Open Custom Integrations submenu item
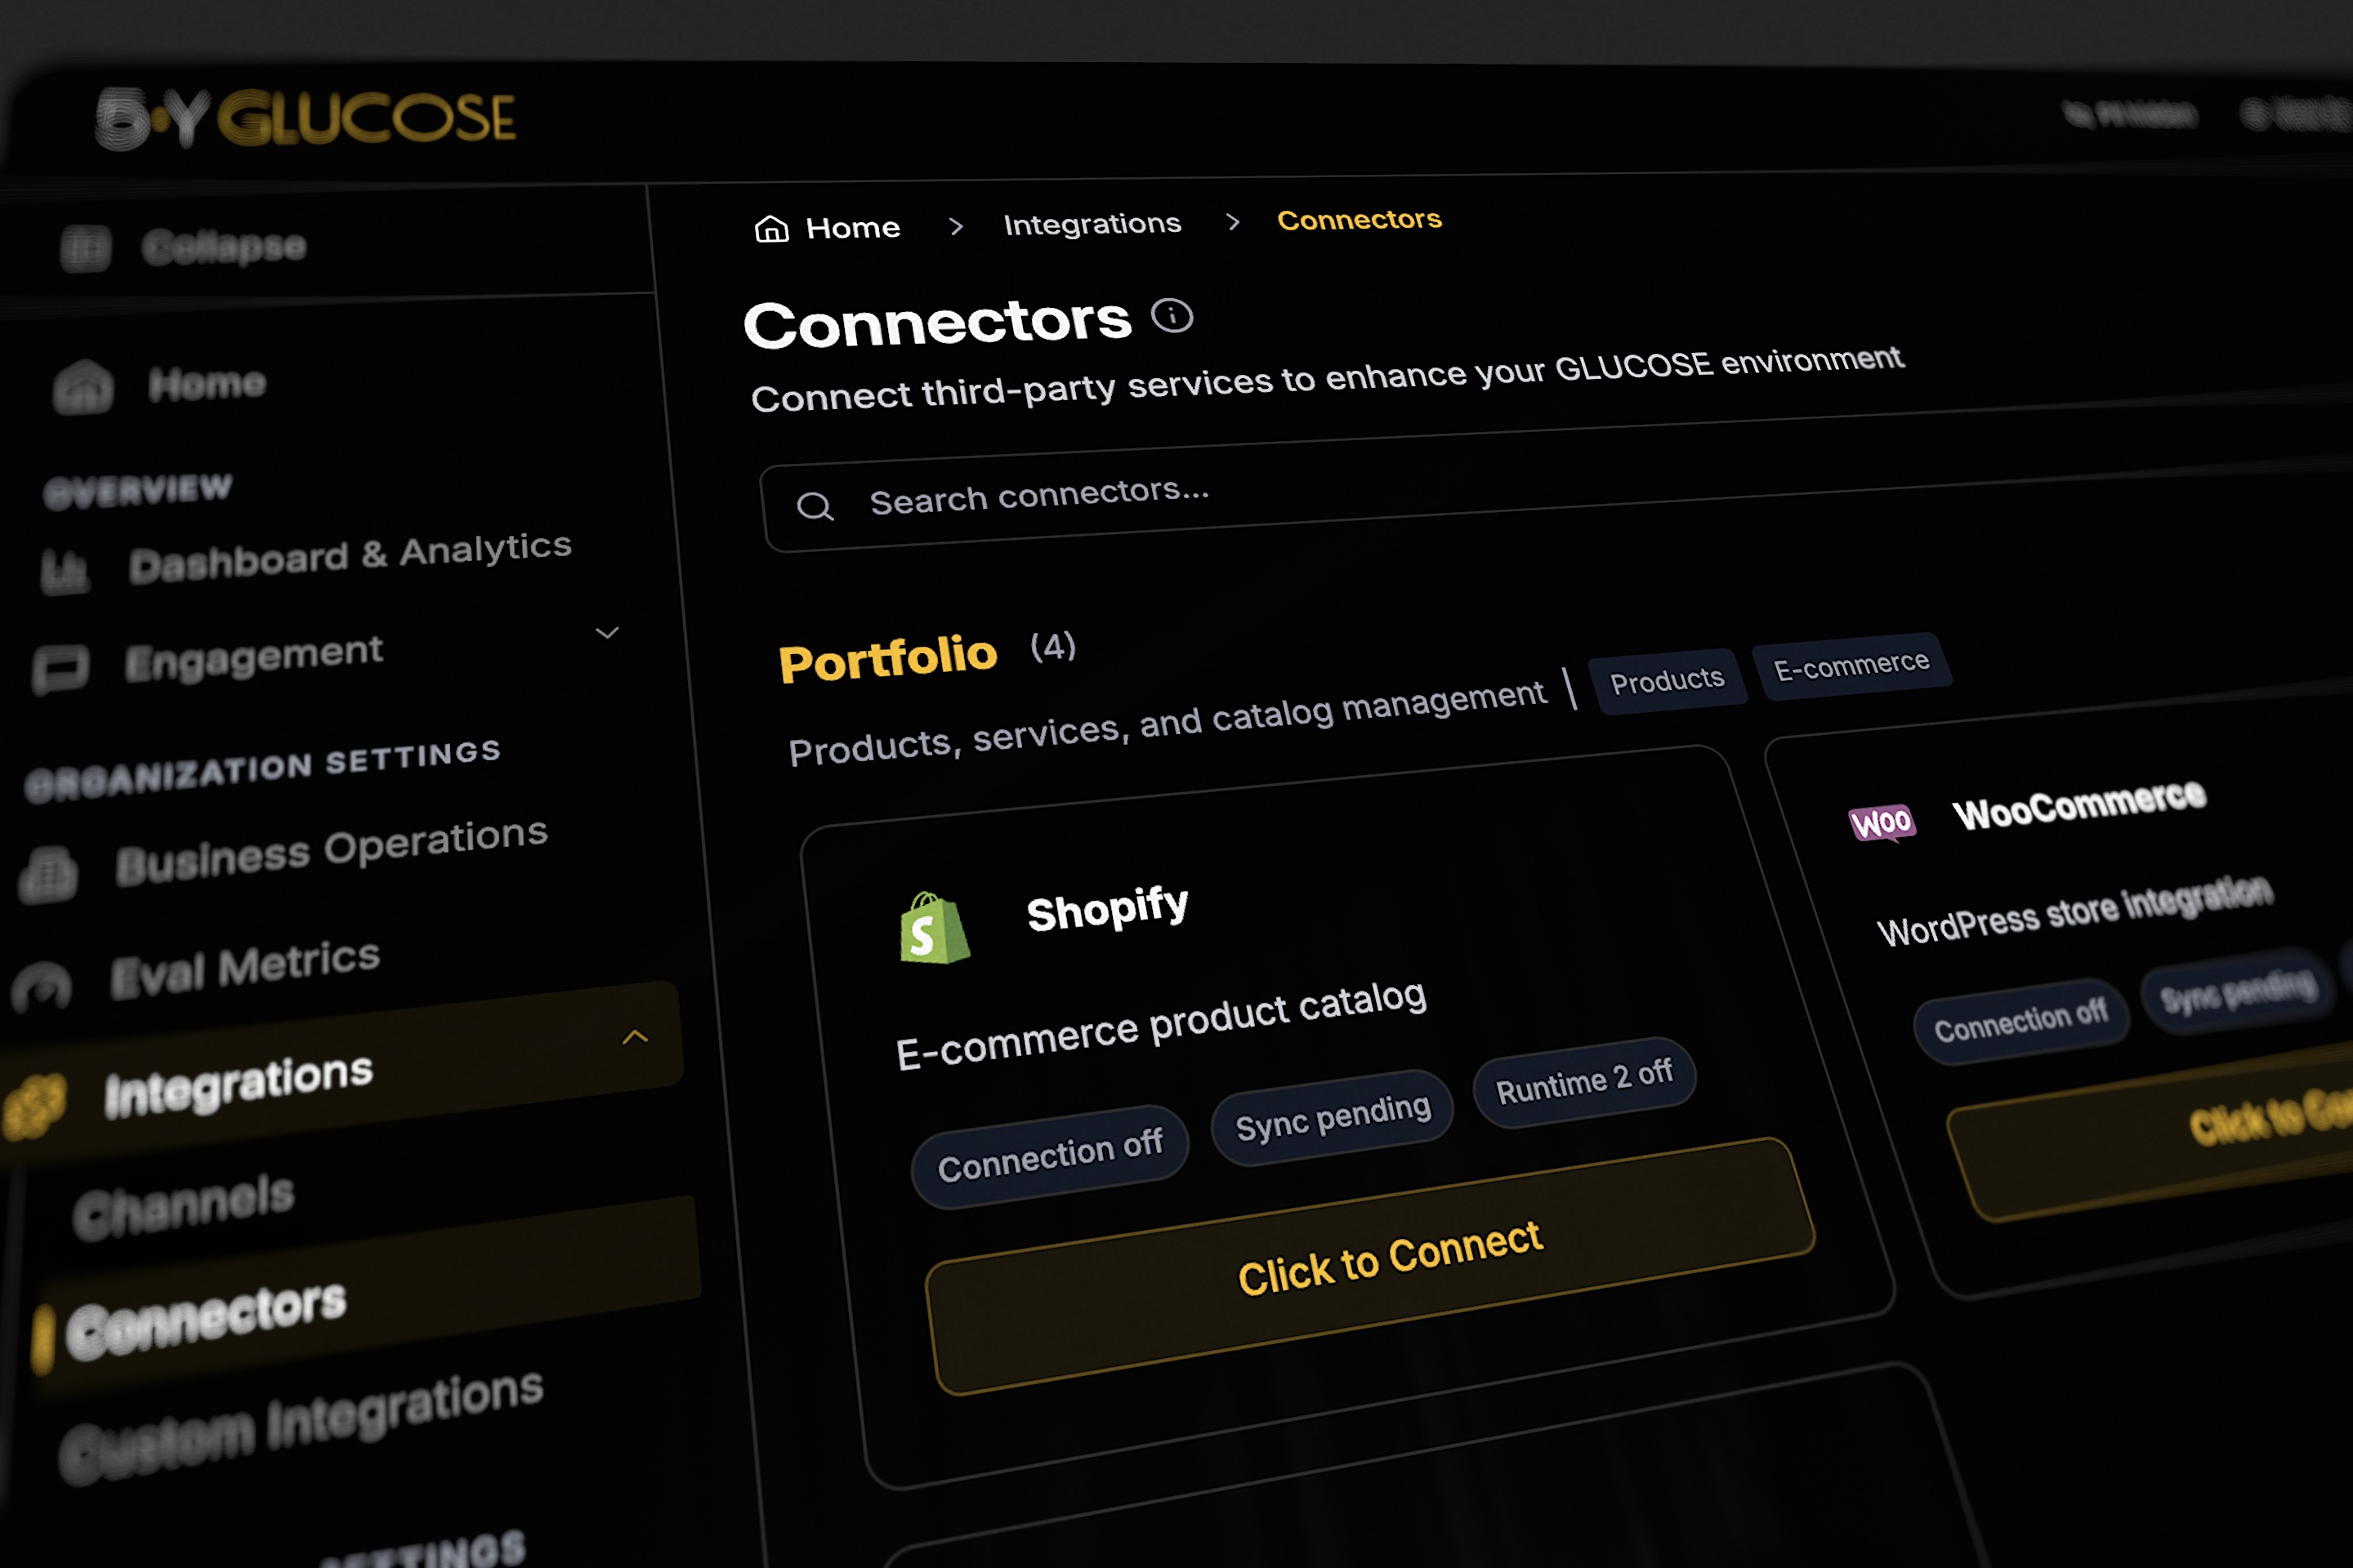The width and height of the screenshot is (2353, 1568). [x=300, y=1426]
